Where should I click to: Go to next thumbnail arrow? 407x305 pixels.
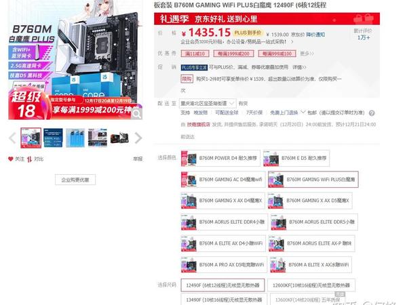(138, 138)
